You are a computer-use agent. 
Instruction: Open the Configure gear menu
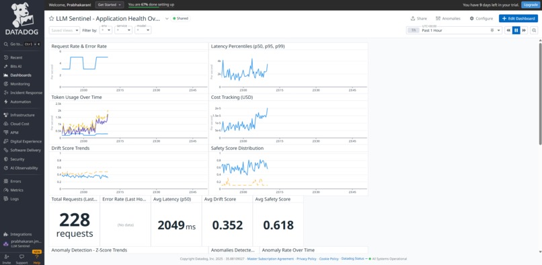pos(481,19)
